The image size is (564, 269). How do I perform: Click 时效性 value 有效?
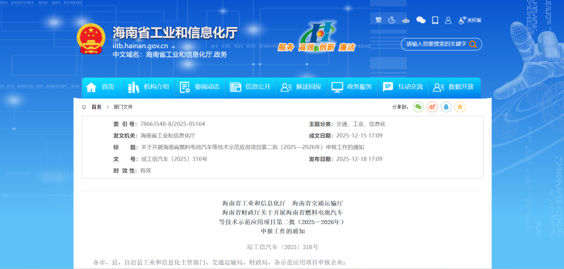click(x=146, y=170)
